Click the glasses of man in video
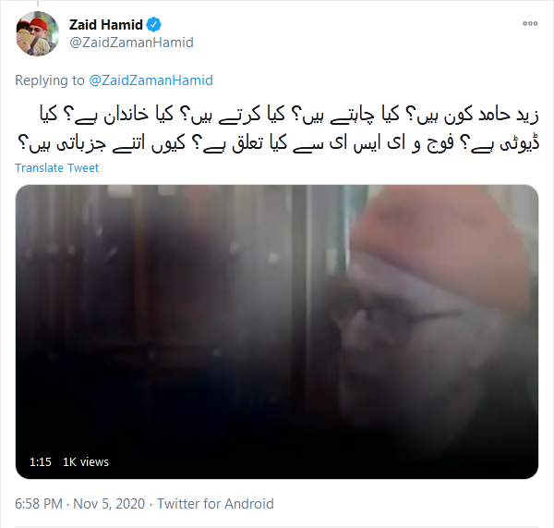The height and width of the screenshot is (528, 554). (396, 318)
